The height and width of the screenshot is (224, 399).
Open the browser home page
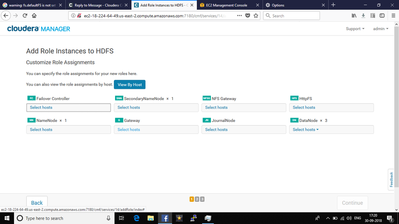[34, 16]
